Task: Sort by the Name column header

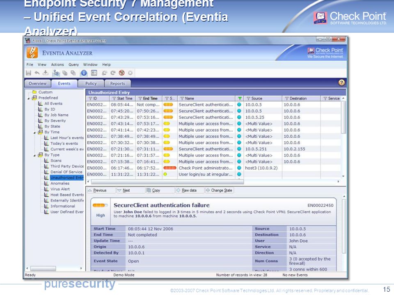Action: pos(206,99)
